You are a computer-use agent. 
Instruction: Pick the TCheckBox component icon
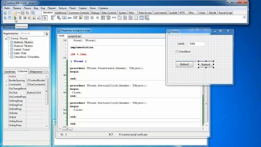pyautogui.click(x=92, y=18)
